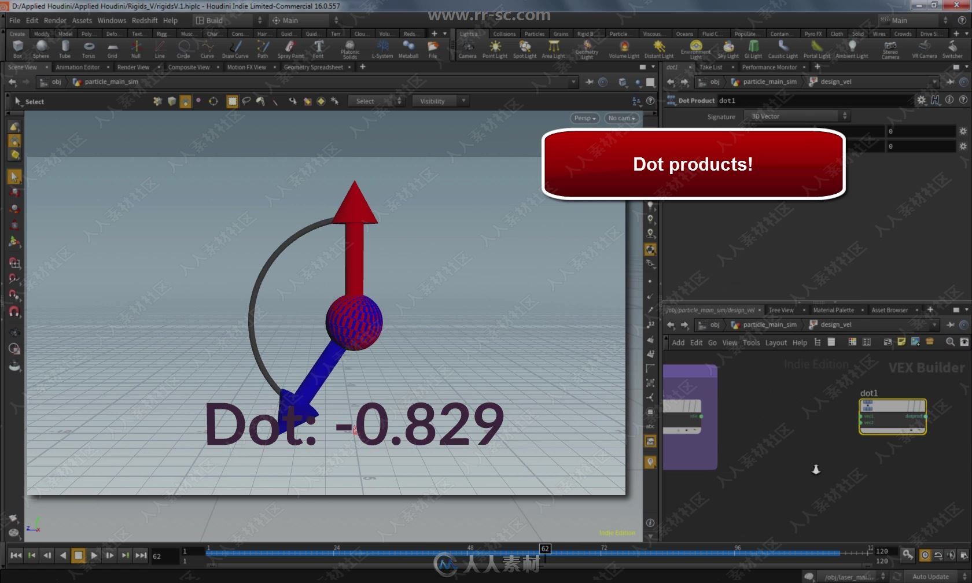This screenshot has width=972, height=583.
Task: Open the Animation Editor tab
Action: pyautogui.click(x=78, y=67)
